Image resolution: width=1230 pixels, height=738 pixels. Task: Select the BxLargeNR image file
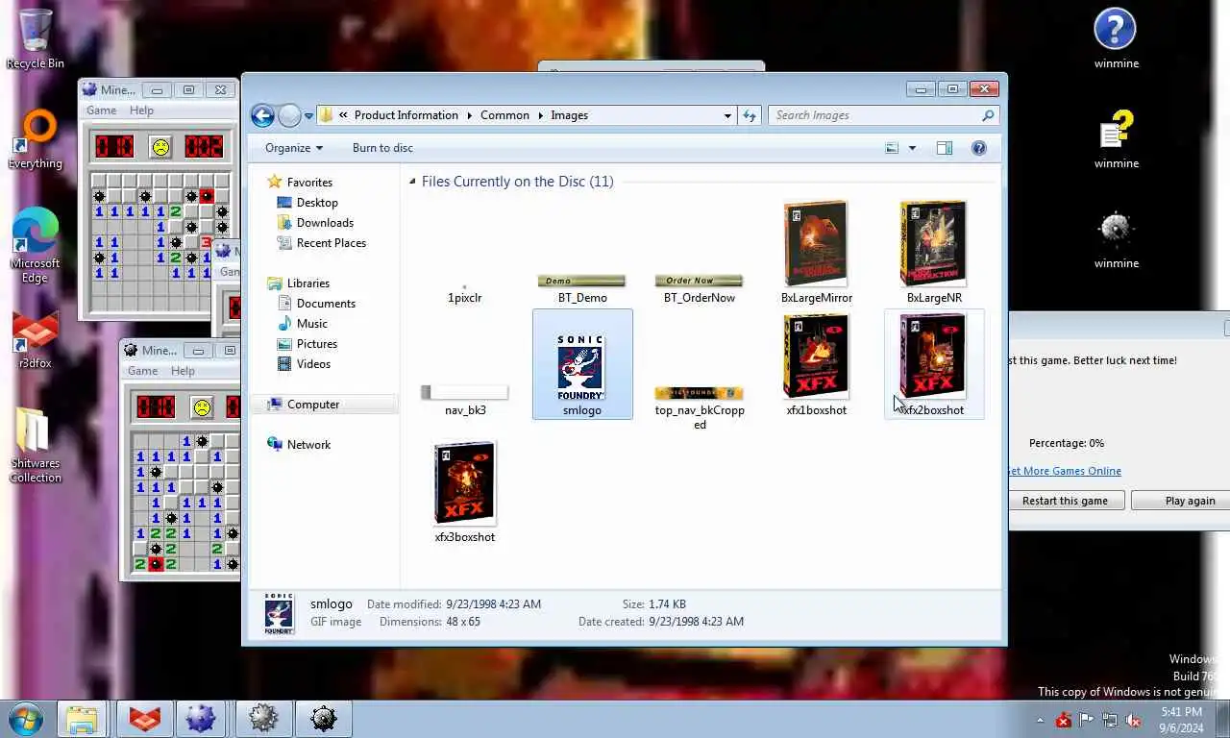point(934,253)
